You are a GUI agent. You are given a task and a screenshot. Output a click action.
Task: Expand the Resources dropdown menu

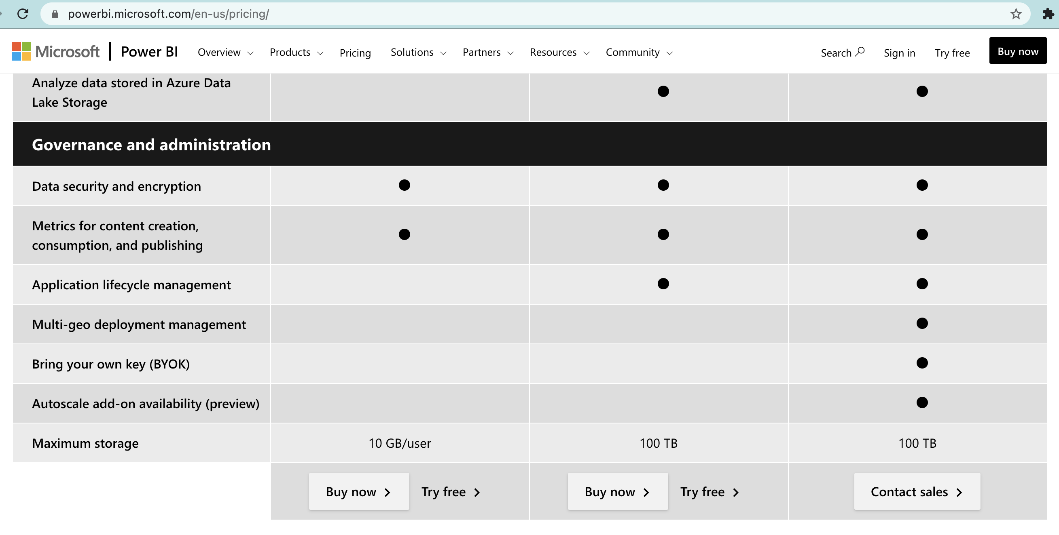click(559, 53)
